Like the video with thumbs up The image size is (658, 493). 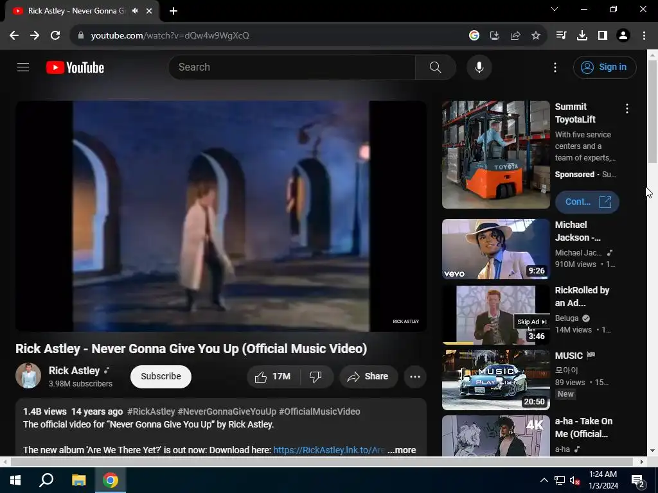[273, 376]
